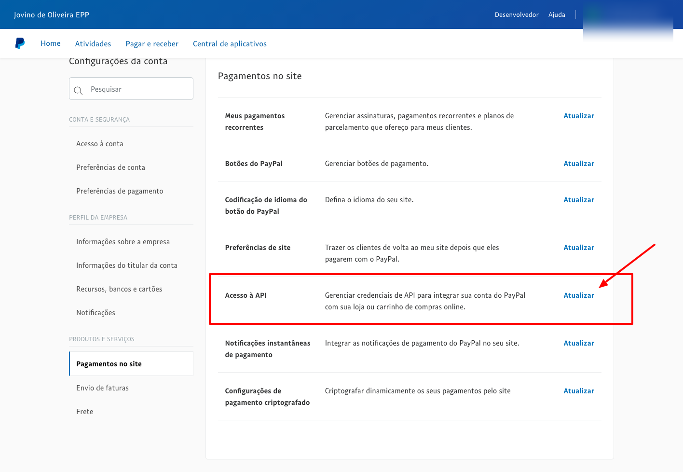Select Frete in the sidebar
The width and height of the screenshot is (683, 472).
coord(85,412)
